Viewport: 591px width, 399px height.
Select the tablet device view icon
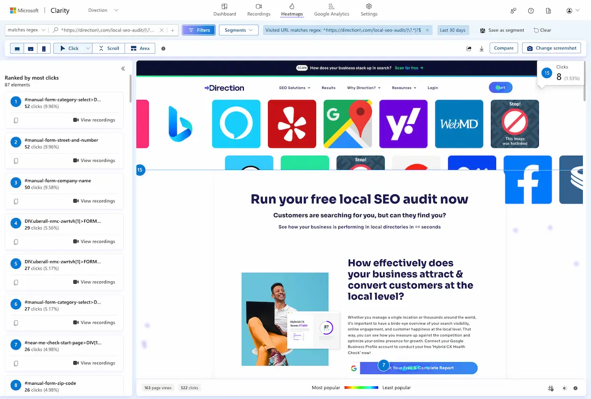(31, 48)
